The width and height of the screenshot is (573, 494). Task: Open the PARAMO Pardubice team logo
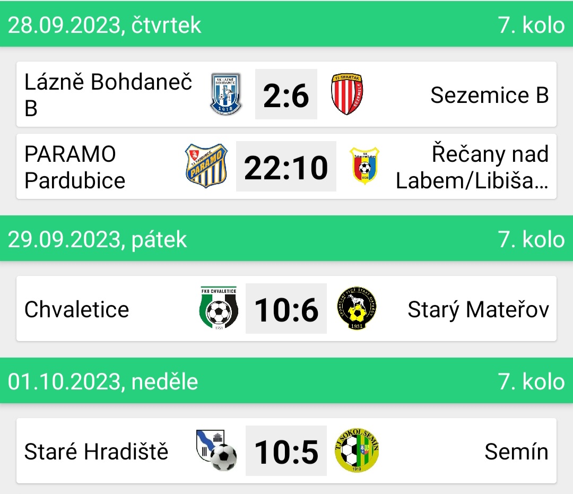click(206, 166)
